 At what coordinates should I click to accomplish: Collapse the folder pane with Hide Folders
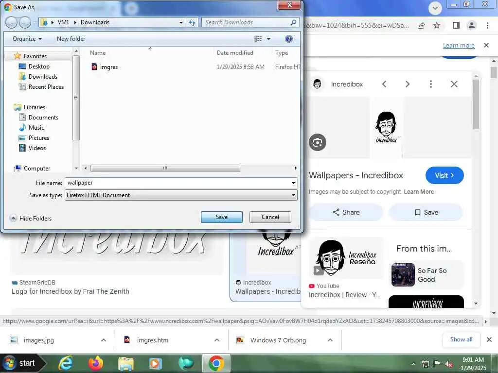click(x=31, y=218)
